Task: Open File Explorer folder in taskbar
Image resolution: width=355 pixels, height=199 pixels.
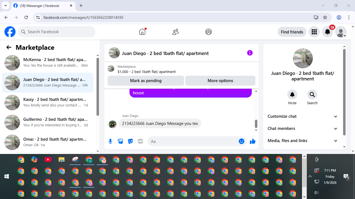Action: click(62, 159)
